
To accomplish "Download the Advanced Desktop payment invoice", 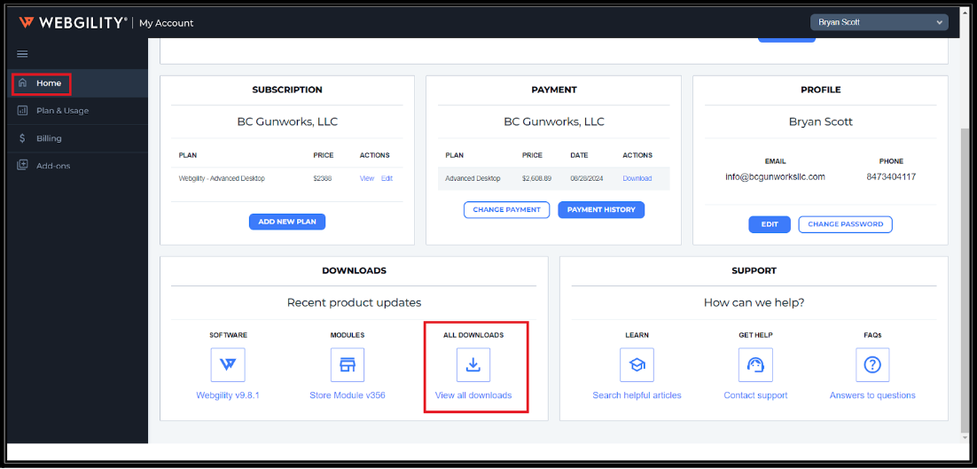I will click(x=637, y=178).
